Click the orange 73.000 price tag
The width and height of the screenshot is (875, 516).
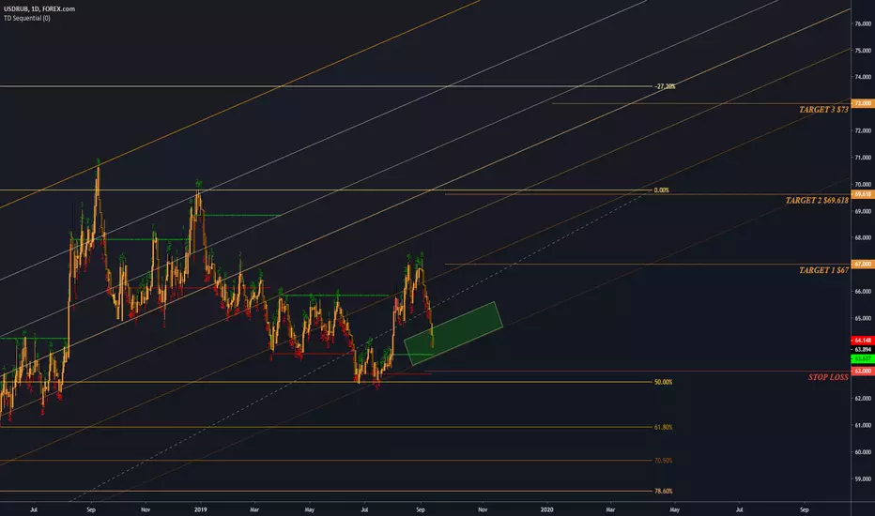[x=863, y=104]
